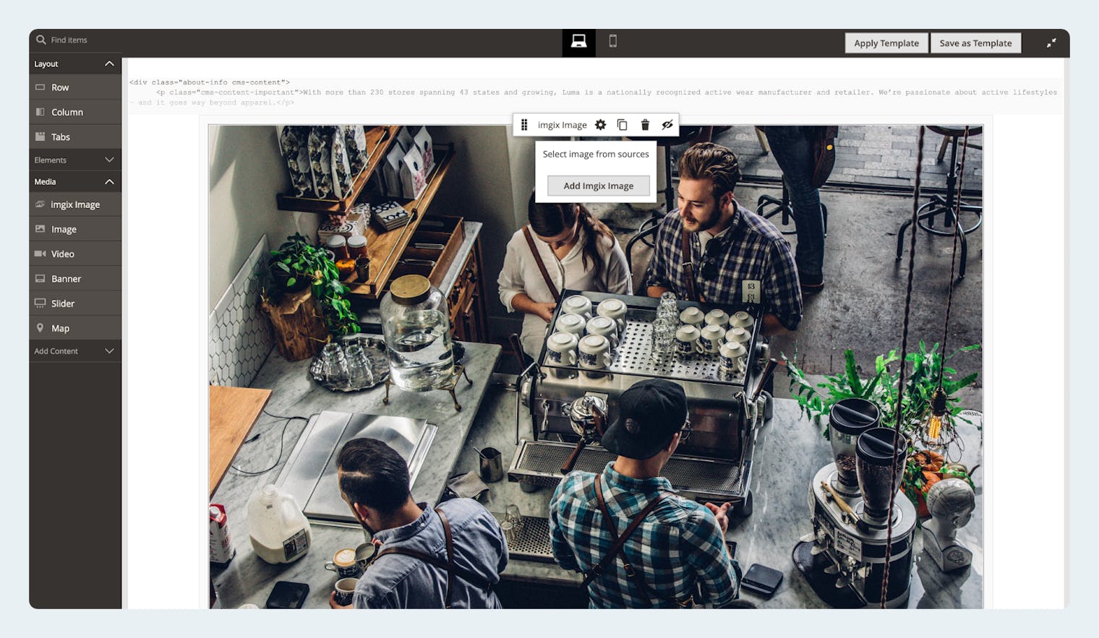1099x638 pixels.
Task: Click the Image picture icon in sidebar
Action: [40, 229]
